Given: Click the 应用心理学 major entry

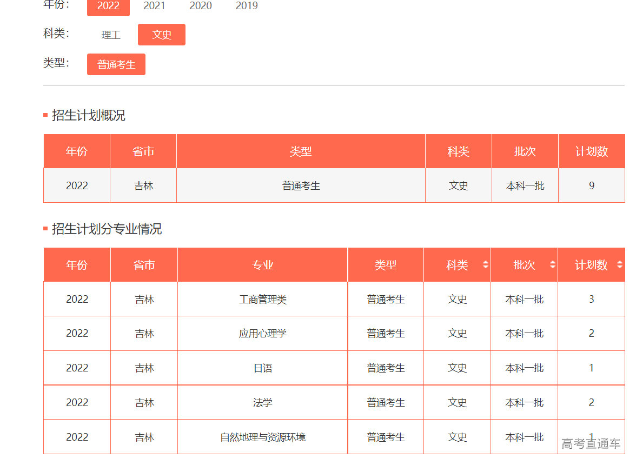Looking at the screenshot, I should pos(262,333).
